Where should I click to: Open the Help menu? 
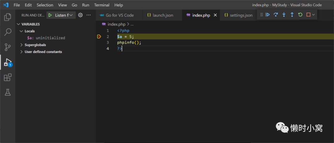119,5
